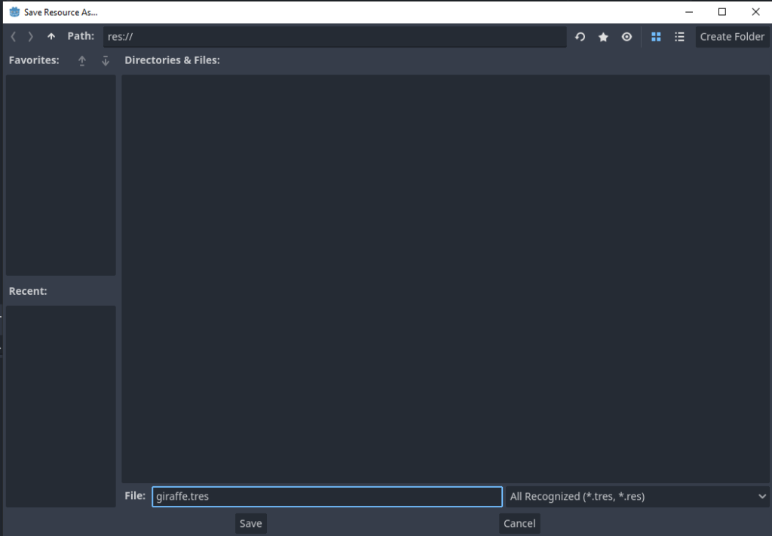Cancel the save dialog
Image resolution: width=772 pixels, height=536 pixels.
click(519, 523)
